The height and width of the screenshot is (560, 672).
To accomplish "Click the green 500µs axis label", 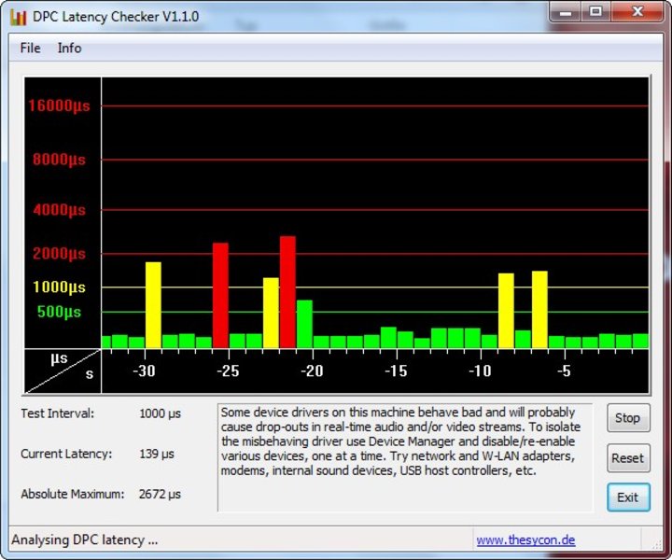I will [x=59, y=312].
